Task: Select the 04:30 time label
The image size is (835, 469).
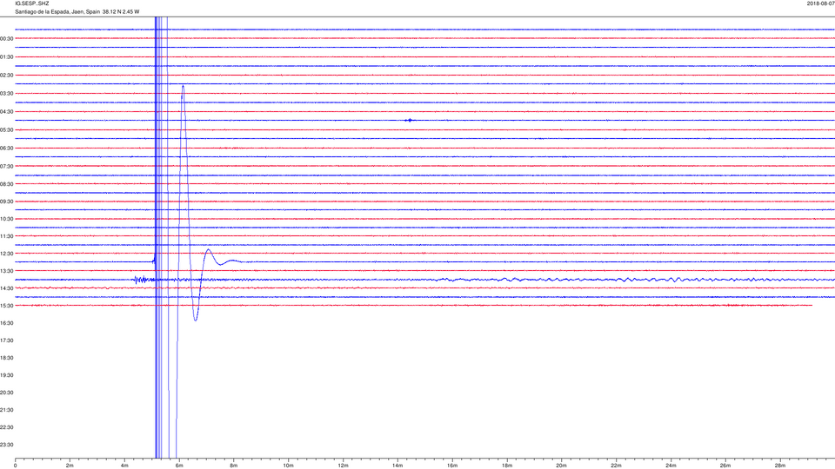Action: 7,112
